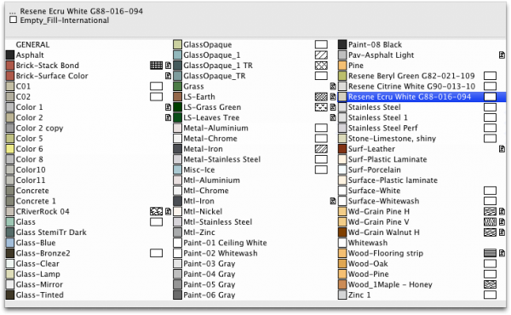Pick the Color 6 yellow swatch
The width and height of the screenshot is (511, 315).
(x=10, y=149)
